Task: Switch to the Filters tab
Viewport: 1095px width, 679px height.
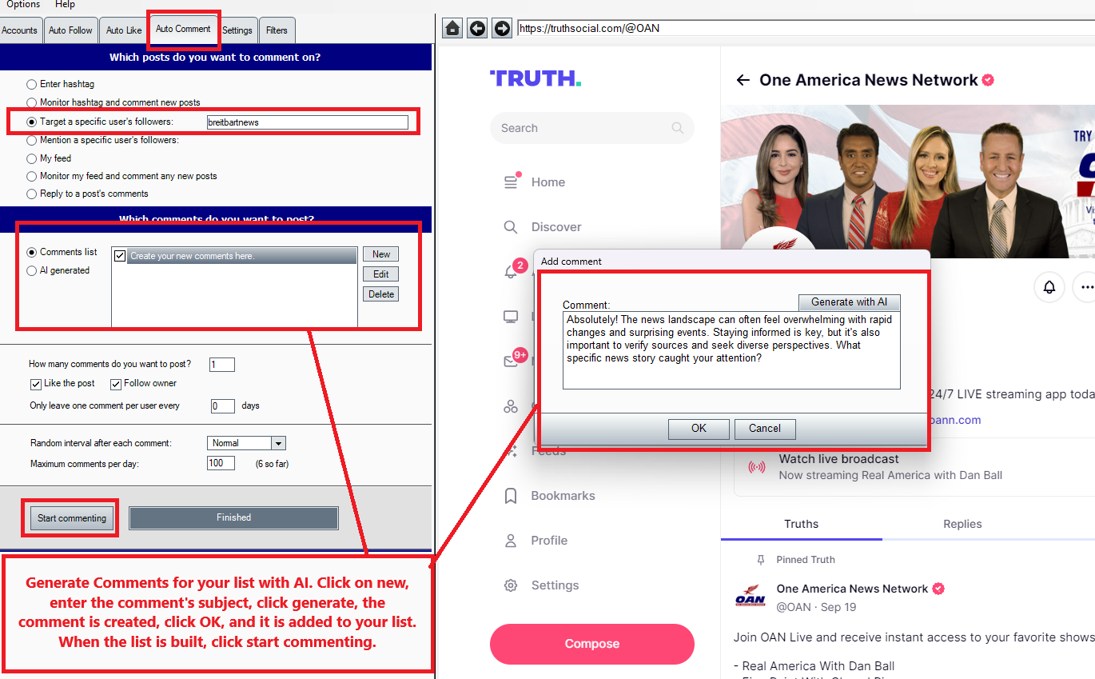Action: [x=277, y=30]
